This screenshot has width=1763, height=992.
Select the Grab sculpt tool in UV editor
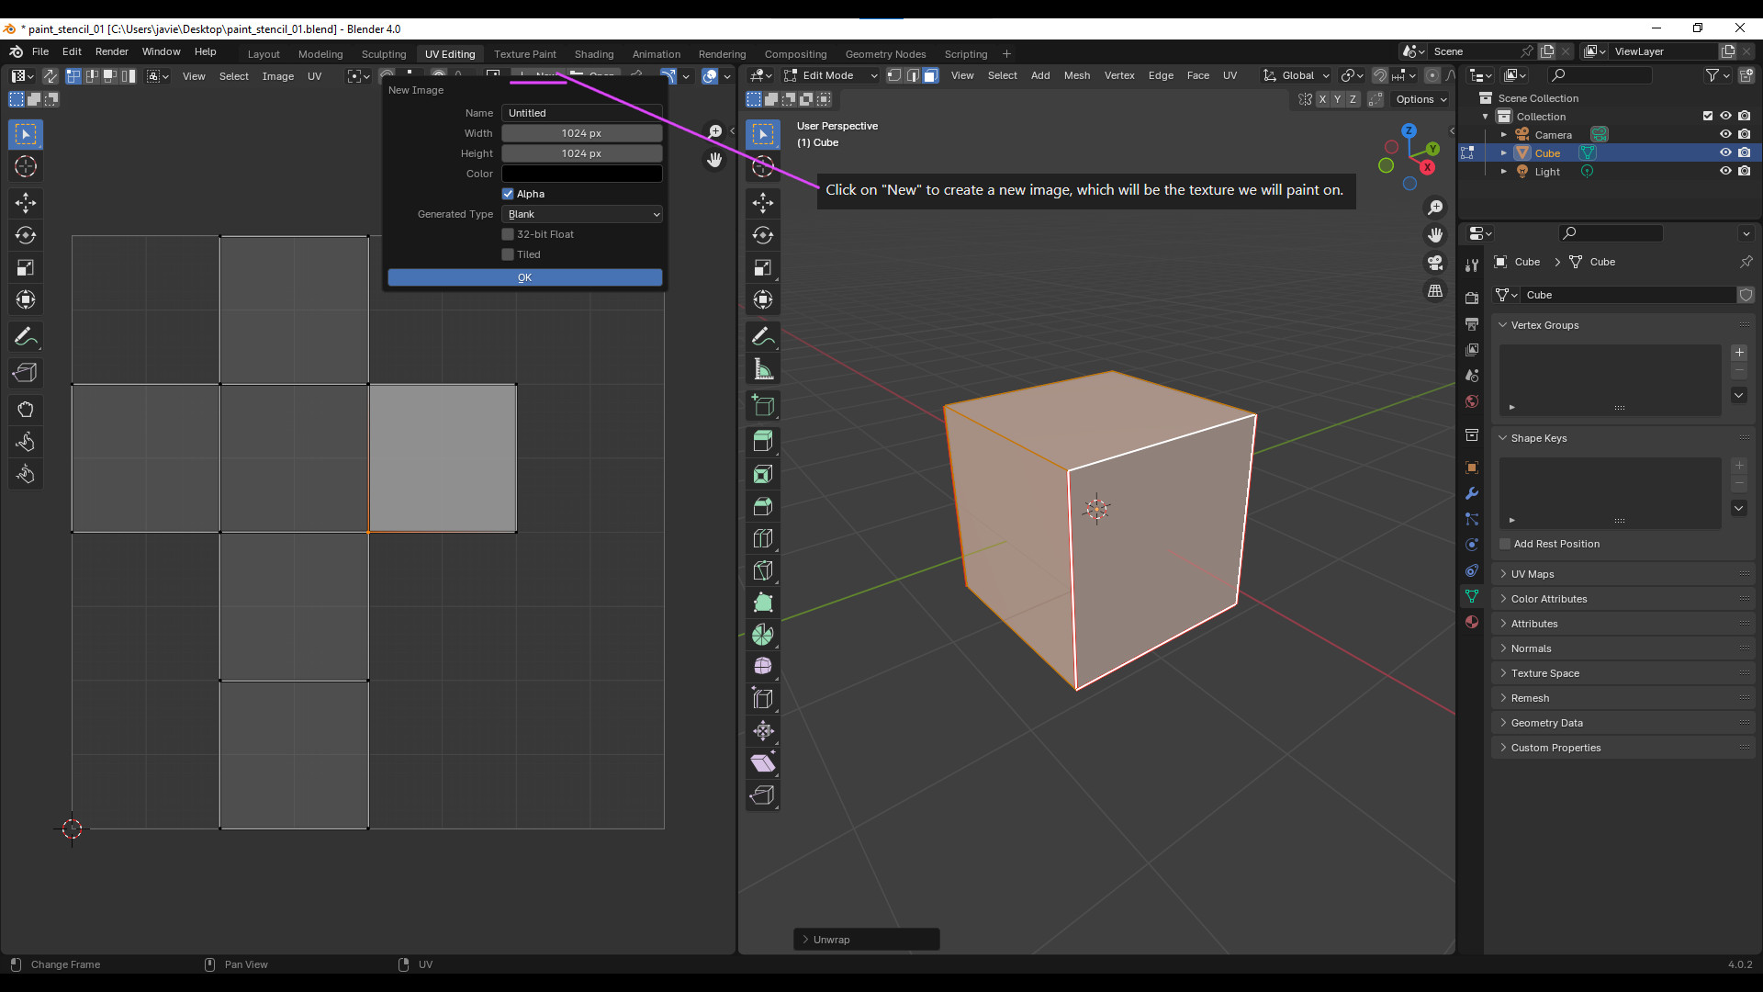26,410
